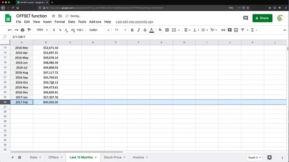
Task: Click the Merge cells icon
Action: point(174,30)
